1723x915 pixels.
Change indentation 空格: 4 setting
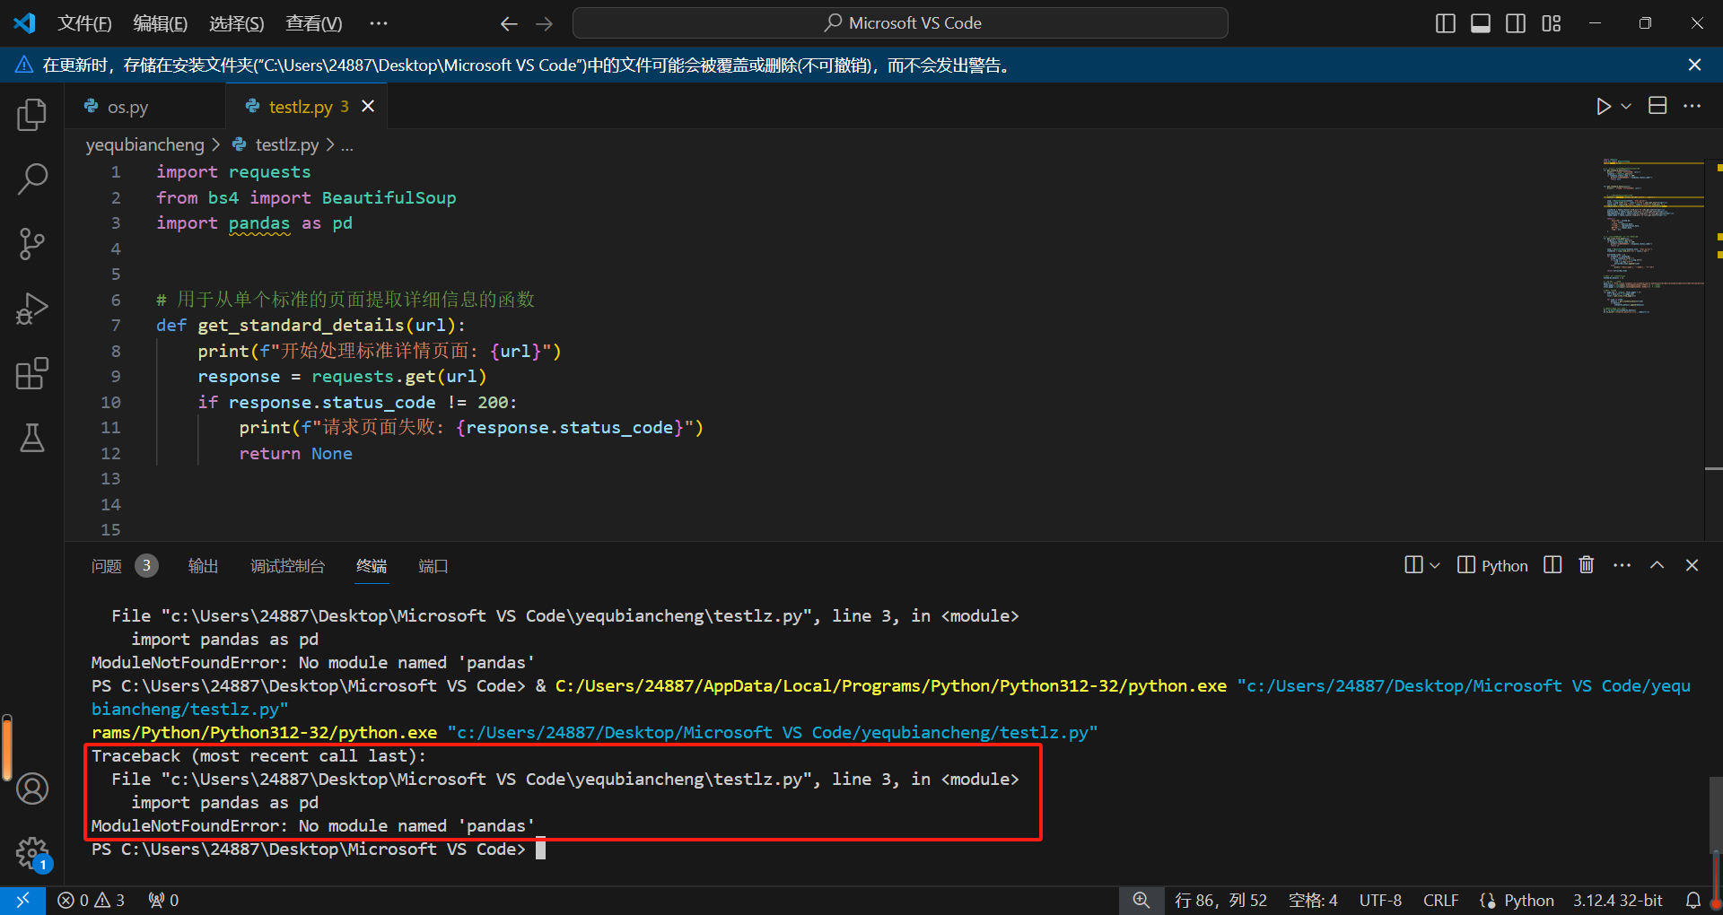1313,900
